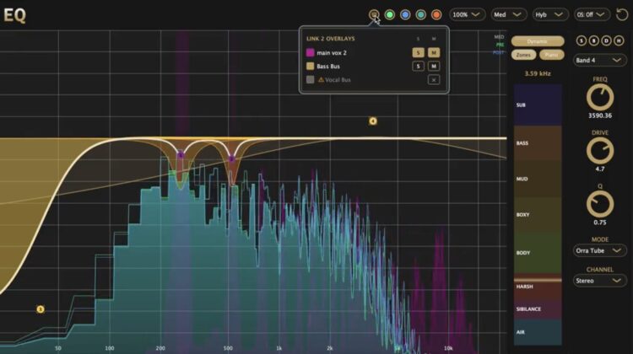Mute the Bass Bus overlay
Image resolution: width=633 pixels, height=354 pixels.
[434, 66]
